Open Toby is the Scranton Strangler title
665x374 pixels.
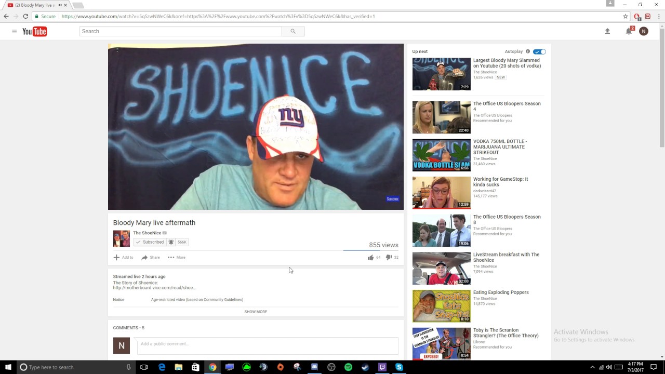click(506, 333)
